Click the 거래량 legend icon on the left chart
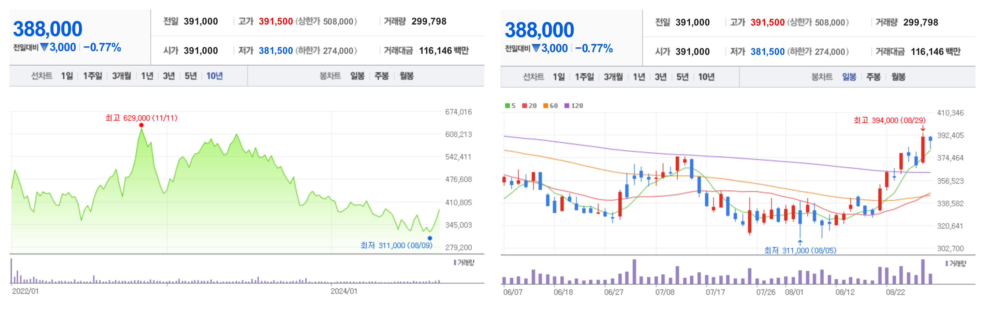The height and width of the screenshot is (319, 985). click(x=456, y=262)
